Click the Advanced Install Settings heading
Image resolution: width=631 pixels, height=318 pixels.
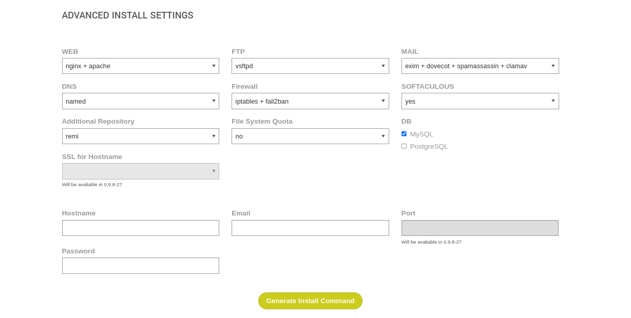(127, 15)
